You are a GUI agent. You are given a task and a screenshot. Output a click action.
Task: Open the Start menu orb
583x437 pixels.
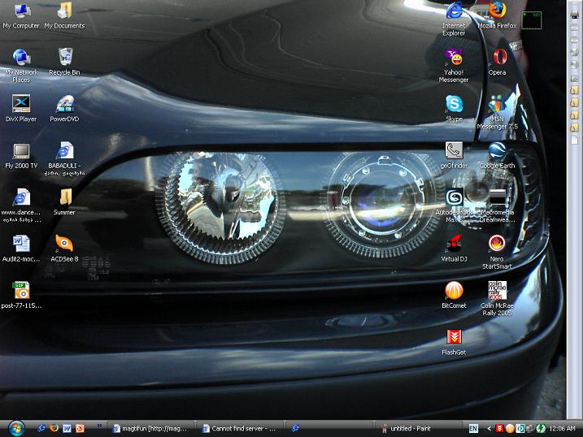pyautogui.click(x=16, y=428)
